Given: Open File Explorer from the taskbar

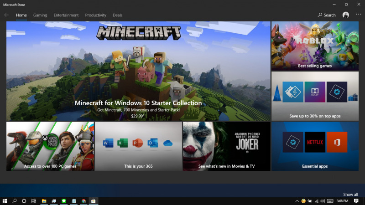Looking at the screenshot, I should point(44,201).
